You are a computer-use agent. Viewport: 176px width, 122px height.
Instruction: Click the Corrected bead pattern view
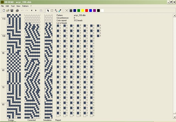pos(32,66)
